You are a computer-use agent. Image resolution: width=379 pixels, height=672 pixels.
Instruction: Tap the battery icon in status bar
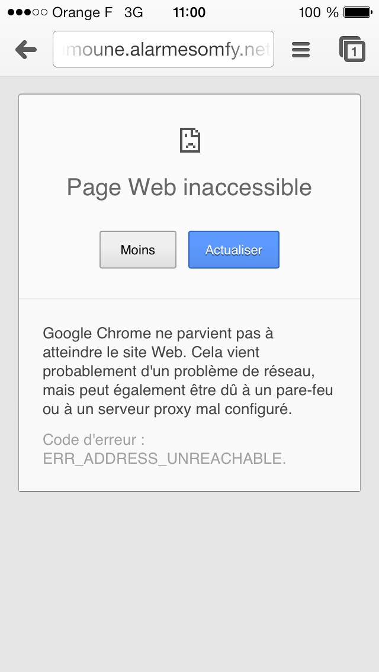358,12
